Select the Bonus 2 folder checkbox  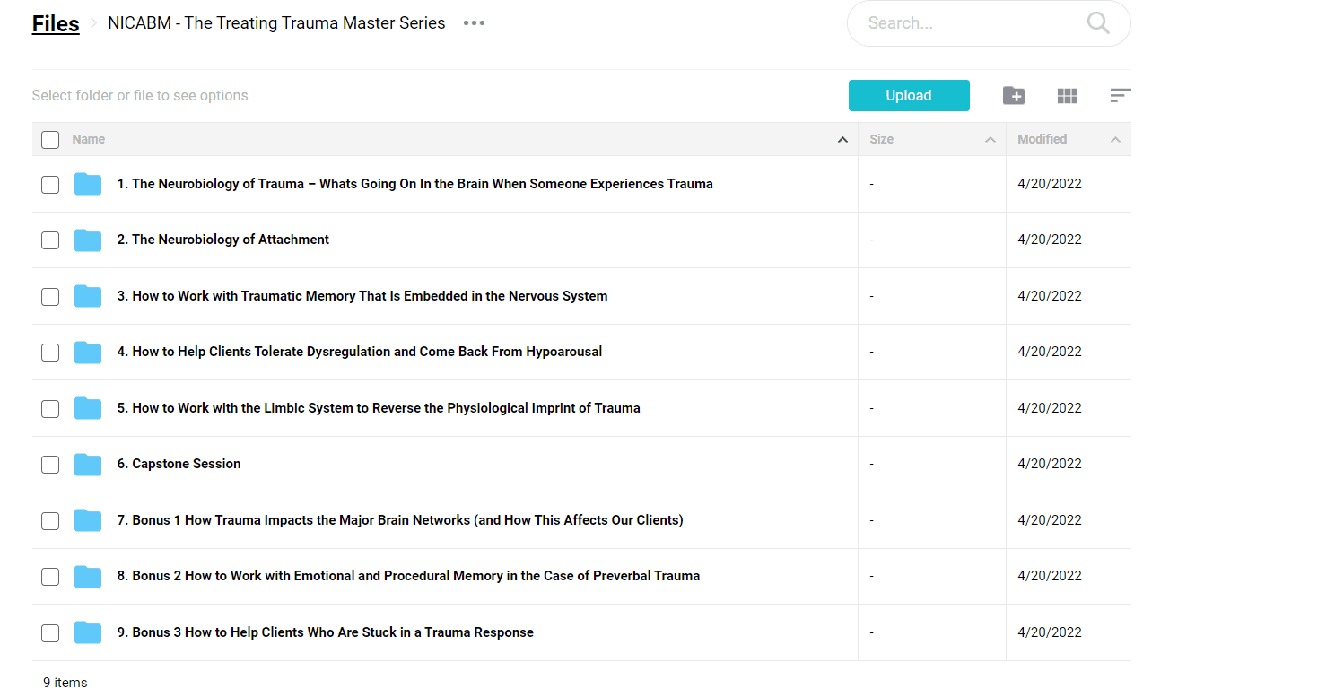click(x=50, y=576)
